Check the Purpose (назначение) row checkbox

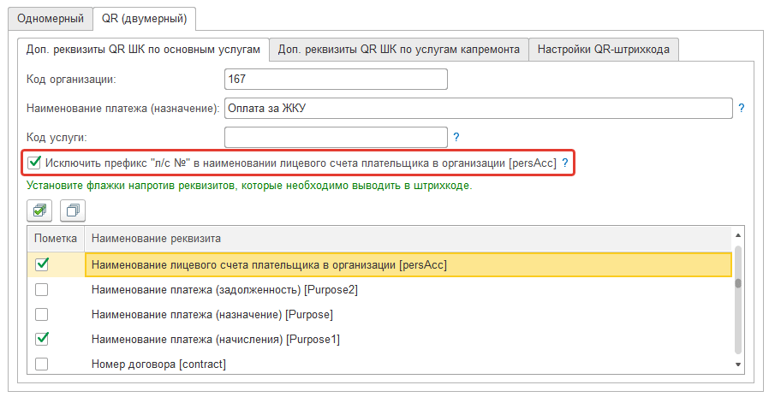[x=42, y=315]
